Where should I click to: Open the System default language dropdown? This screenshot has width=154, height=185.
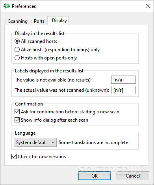(35, 142)
